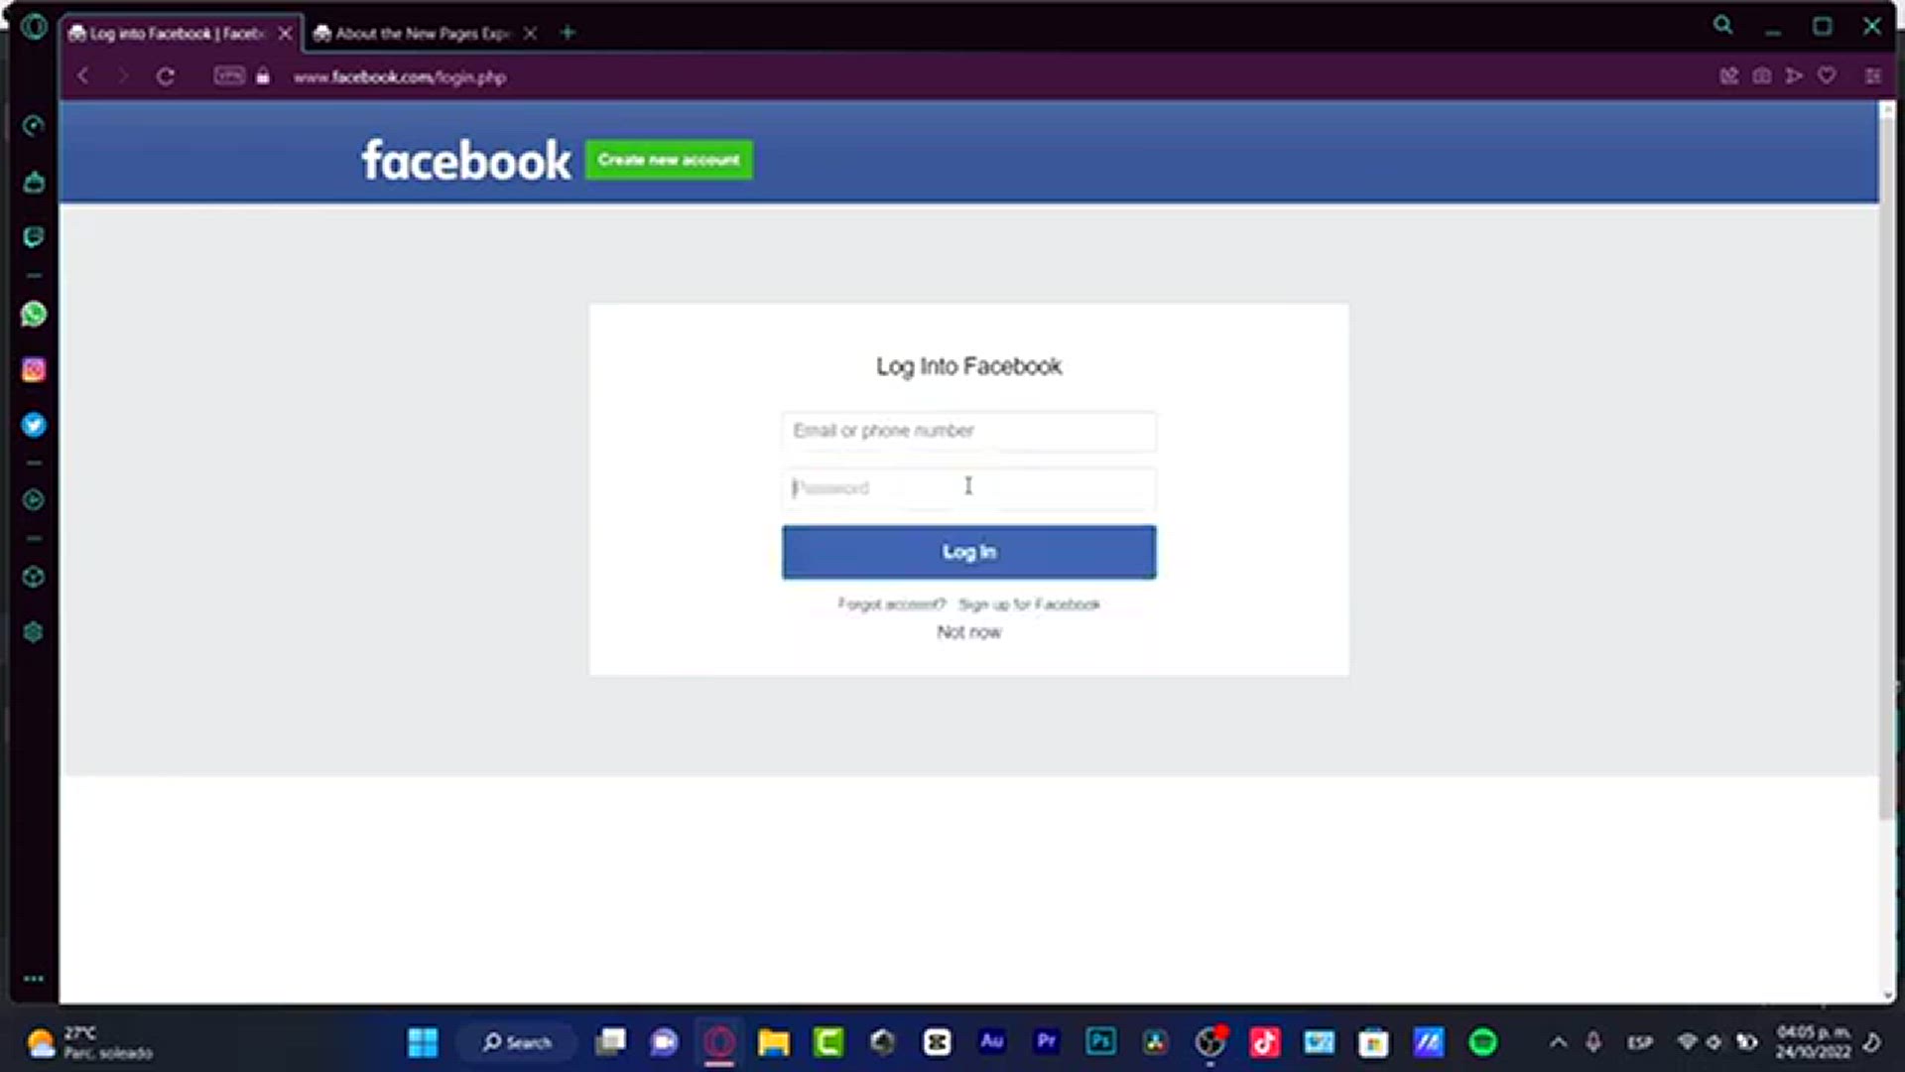
Task: Open the Opera GX main menu logo
Action: click(34, 27)
